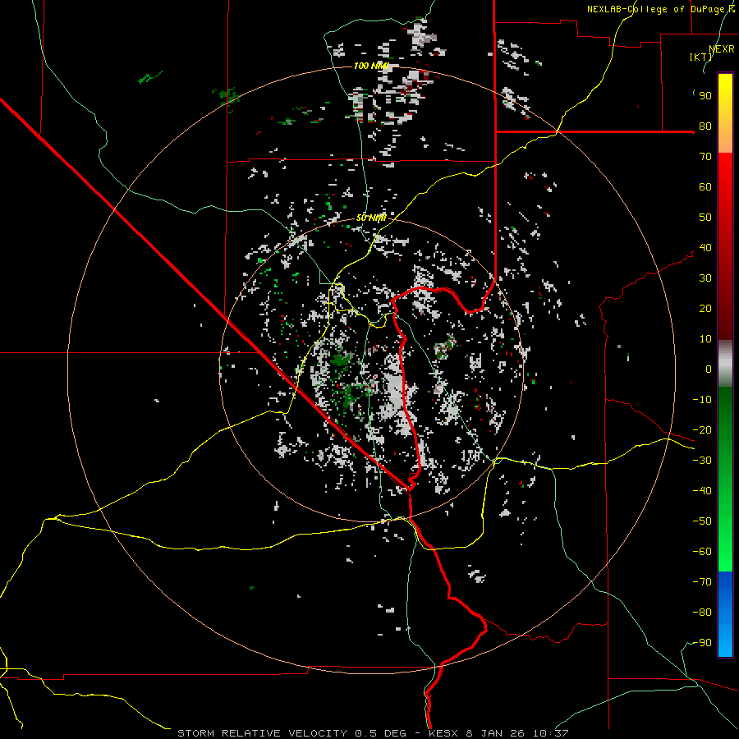Click the positive 10 scale label
739x739 pixels.
pyautogui.click(x=705, y=339)
